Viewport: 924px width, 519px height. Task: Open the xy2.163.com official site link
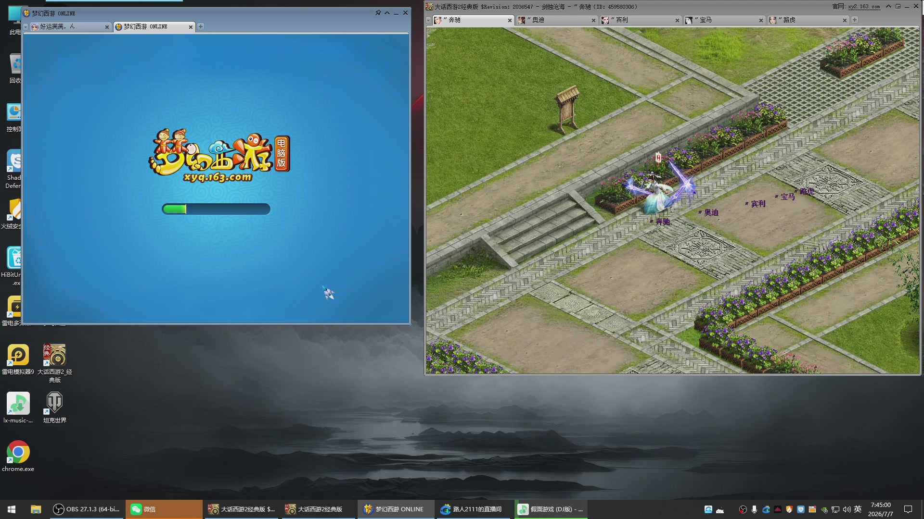coord(864,7)
